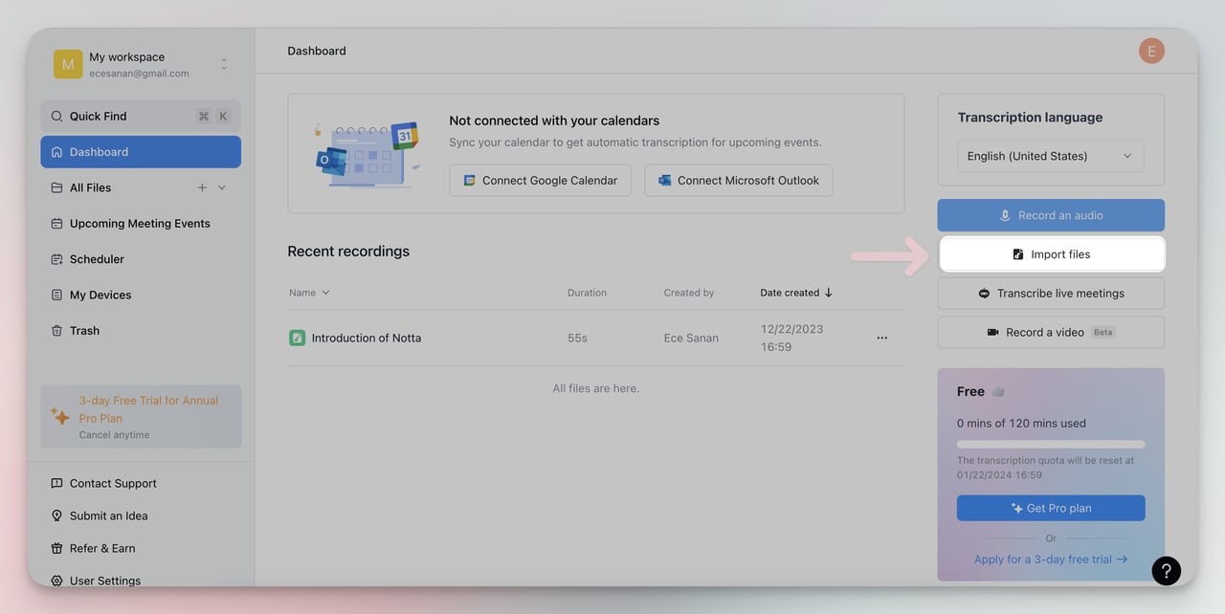Open the three-dot menu for Introduction of Notta
1225x614 pixels.
tap(881, 338)
